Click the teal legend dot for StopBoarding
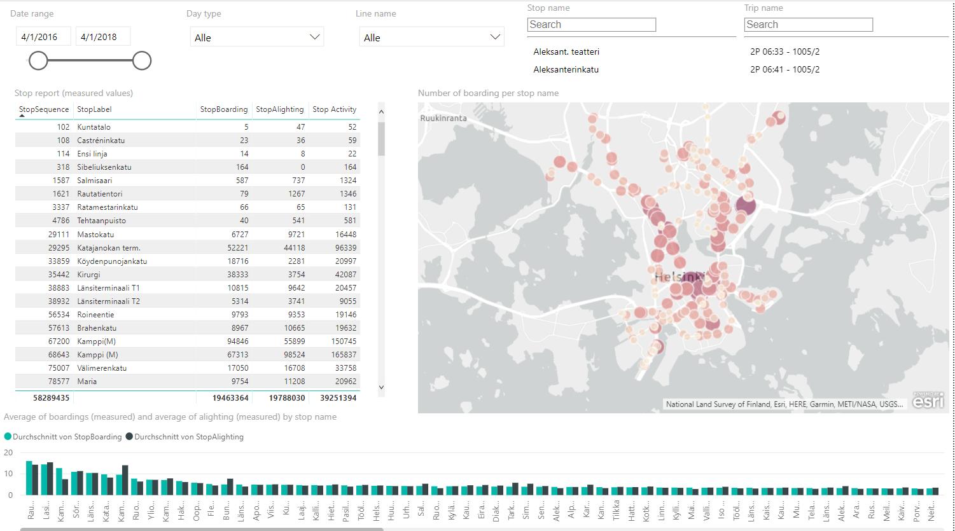The width and height of the screenshot is (955, 531). 7,437
